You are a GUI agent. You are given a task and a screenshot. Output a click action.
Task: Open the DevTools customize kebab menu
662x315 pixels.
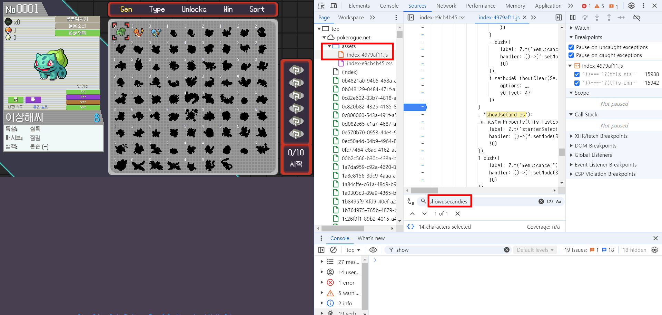coord(643,6)
